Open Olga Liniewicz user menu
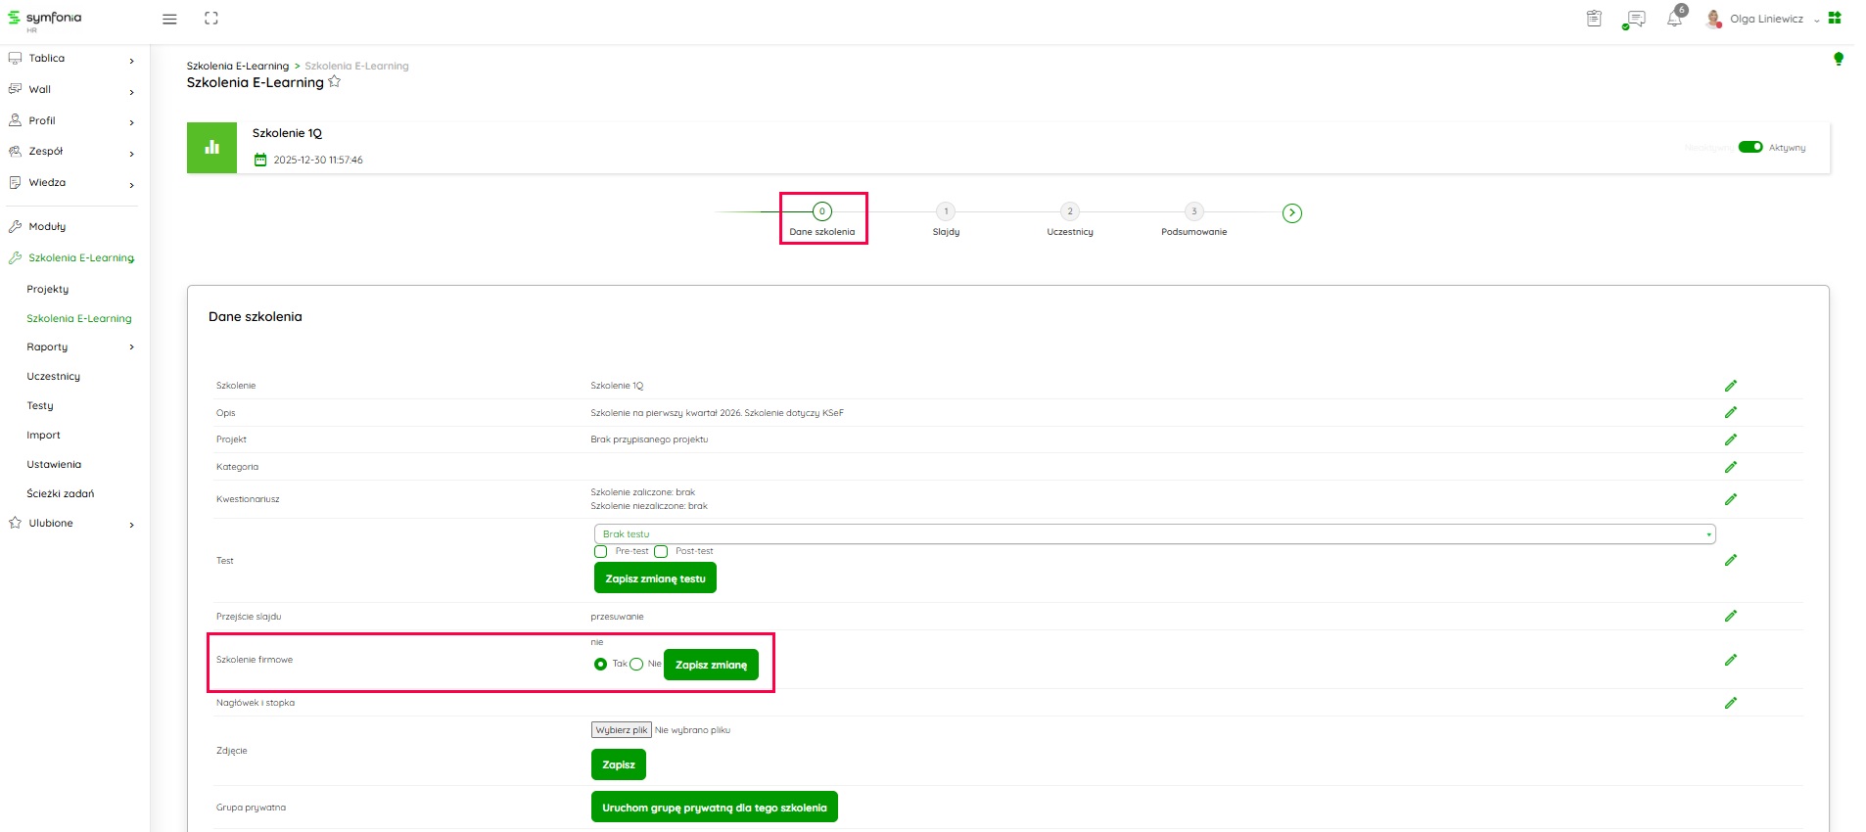This screenshot has height=832, width=1866. tap(1764, 20)
